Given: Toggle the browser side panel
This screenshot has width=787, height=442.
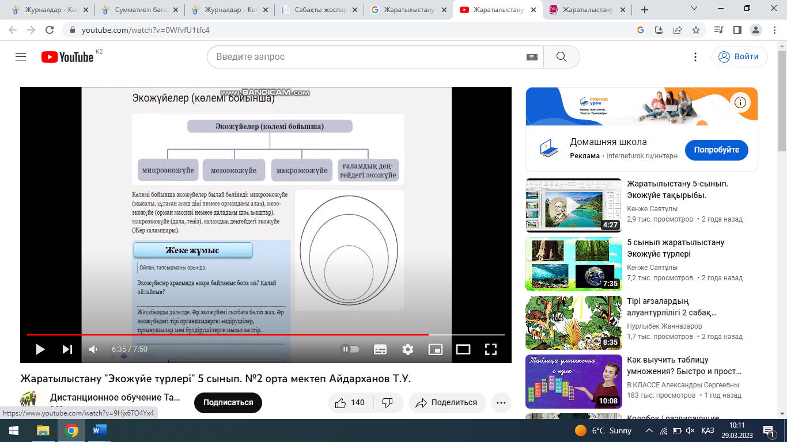Looking at the screenshot, I should pos(737,30).
